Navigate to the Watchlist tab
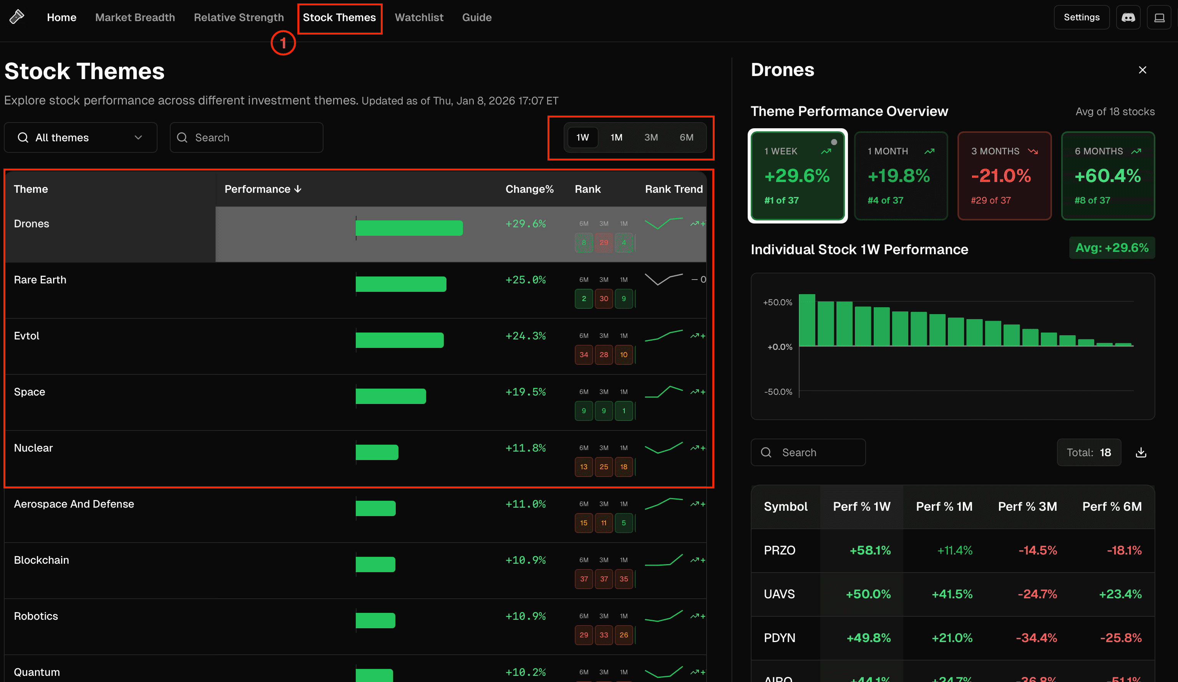This screenshot has height=682, width=1178. (419, 17)
